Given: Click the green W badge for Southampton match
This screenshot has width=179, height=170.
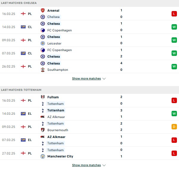Looking at the screenshot, I should point(174,66).
